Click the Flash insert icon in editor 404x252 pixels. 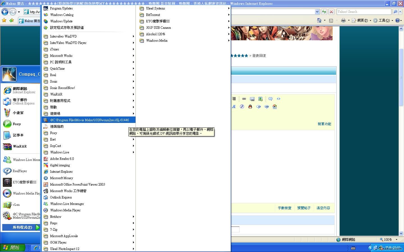242,107
